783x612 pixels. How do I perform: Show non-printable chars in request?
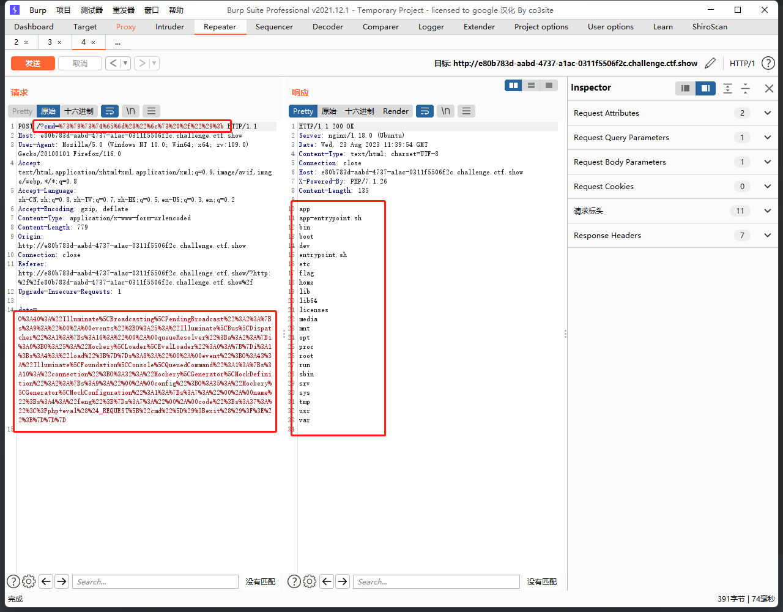130,111
